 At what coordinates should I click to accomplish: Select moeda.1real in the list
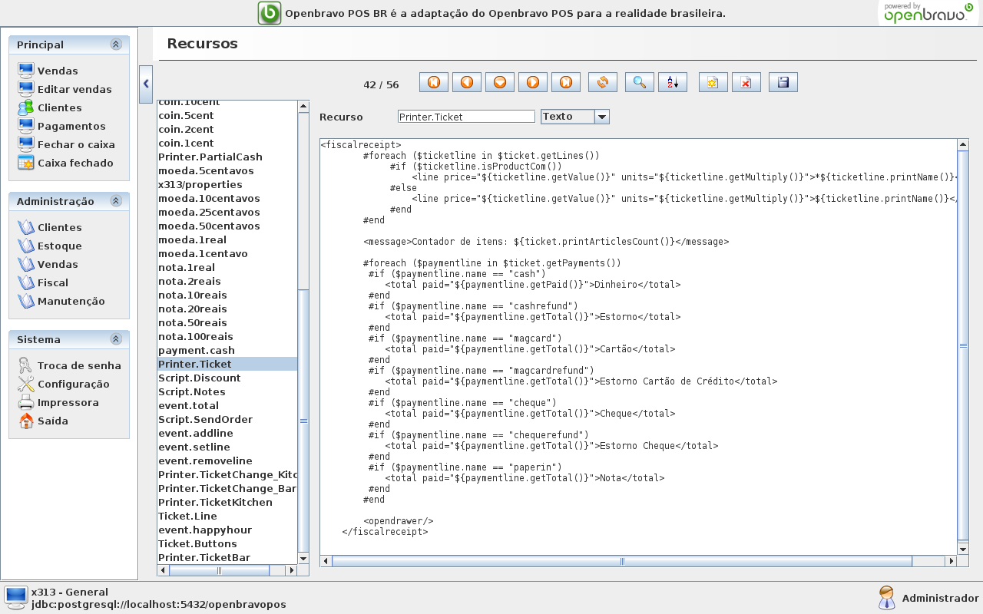(x=227, y=239)
